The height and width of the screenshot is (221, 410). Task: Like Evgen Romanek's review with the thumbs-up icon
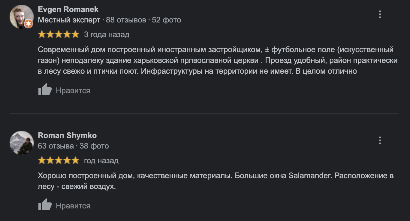[45, 90]
